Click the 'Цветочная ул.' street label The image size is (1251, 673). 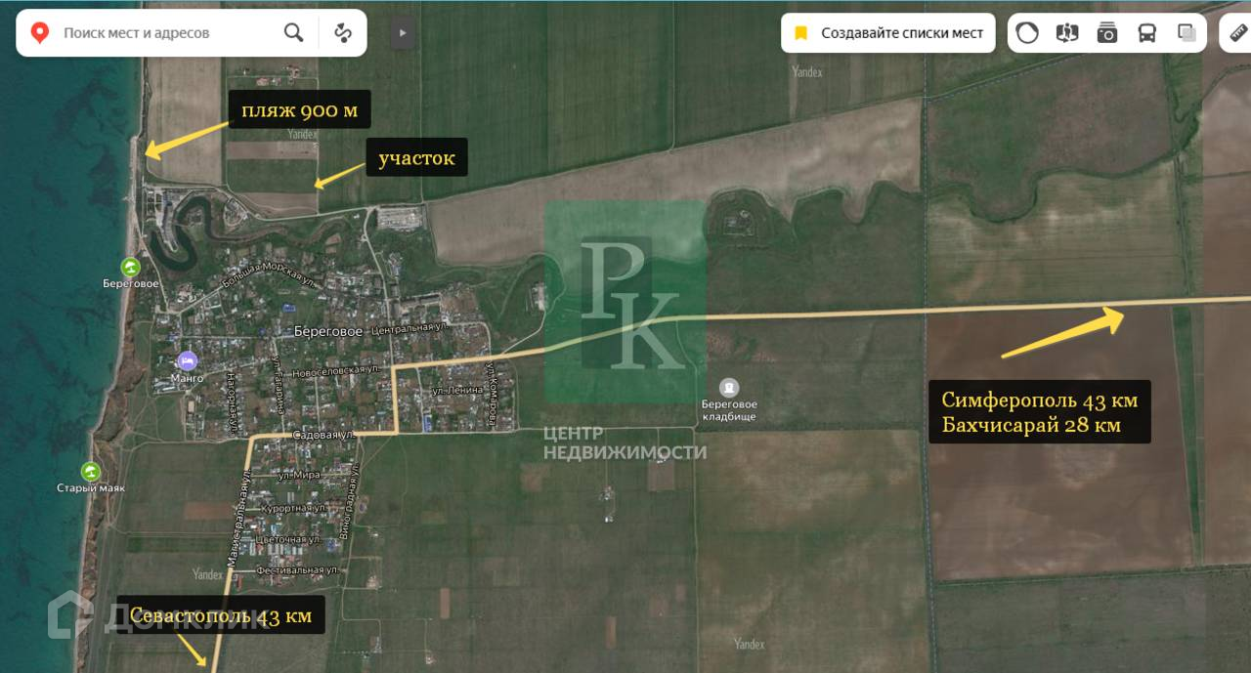(x=286, y=538)
